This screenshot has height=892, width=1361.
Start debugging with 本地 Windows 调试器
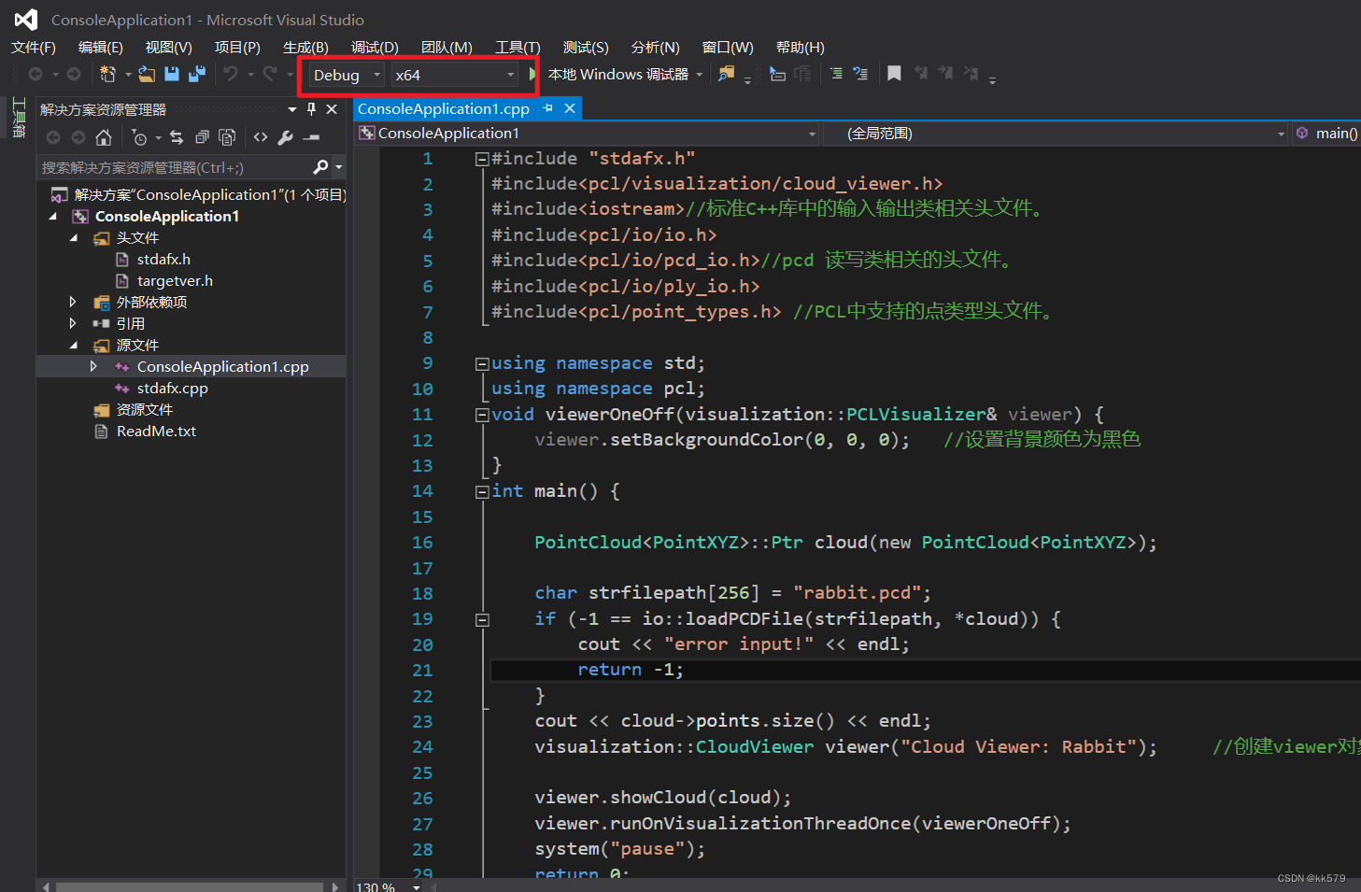tap(619, 74)
